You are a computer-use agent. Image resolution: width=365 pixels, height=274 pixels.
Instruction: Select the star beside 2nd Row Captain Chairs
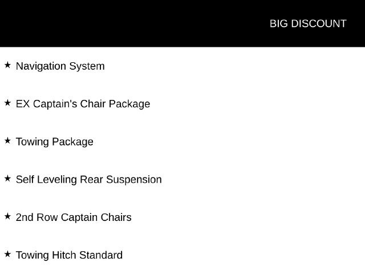[7, 216]
